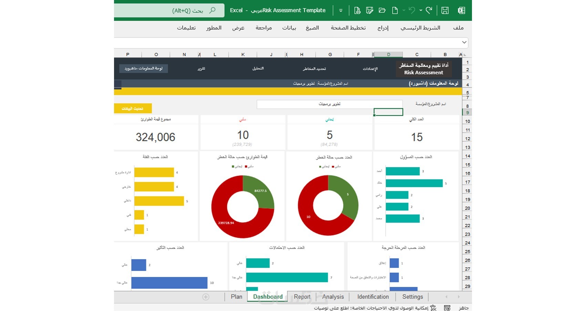Screen dimensions: 586x311
Task: Click the add new sheet plus icon
Action: pos(206,297)
